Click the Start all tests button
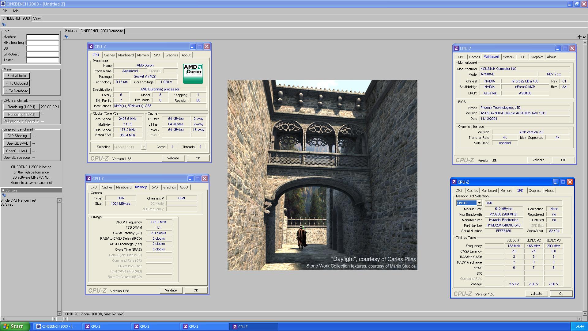Image resolution: width=588 pixels, height=331 pixels. [x=17, y=76]
